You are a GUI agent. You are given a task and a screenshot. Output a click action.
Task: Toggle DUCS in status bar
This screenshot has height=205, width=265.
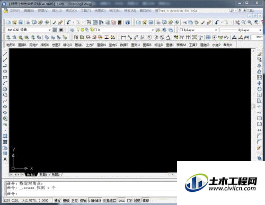121,201
